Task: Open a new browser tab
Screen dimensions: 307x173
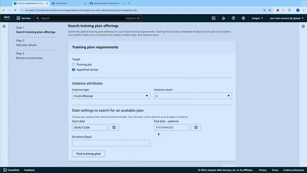Action: tap(129, 3)
